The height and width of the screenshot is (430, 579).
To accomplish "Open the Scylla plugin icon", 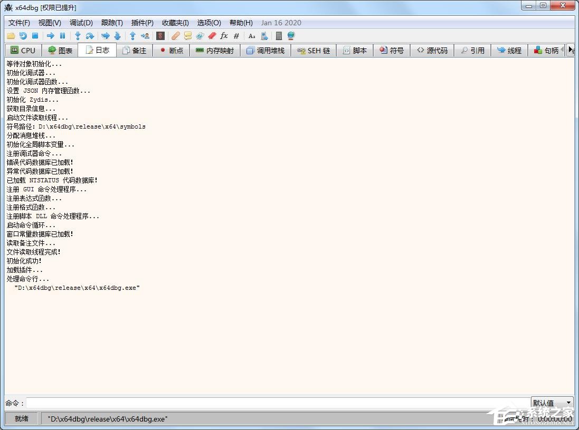I will 160,36.
